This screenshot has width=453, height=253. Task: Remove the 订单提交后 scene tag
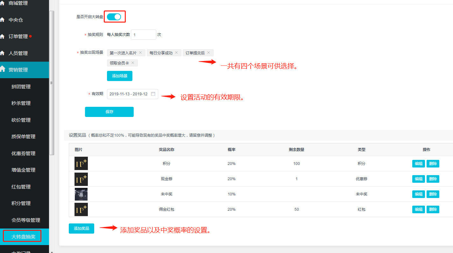[209, 53]
